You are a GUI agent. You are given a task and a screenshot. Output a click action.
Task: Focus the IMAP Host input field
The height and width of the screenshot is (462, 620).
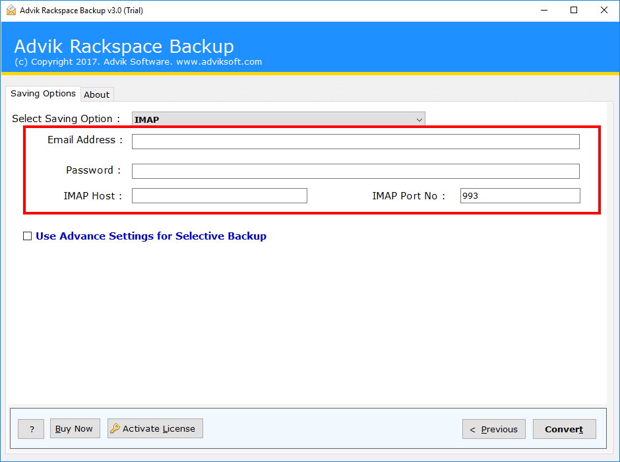[220, 196]
